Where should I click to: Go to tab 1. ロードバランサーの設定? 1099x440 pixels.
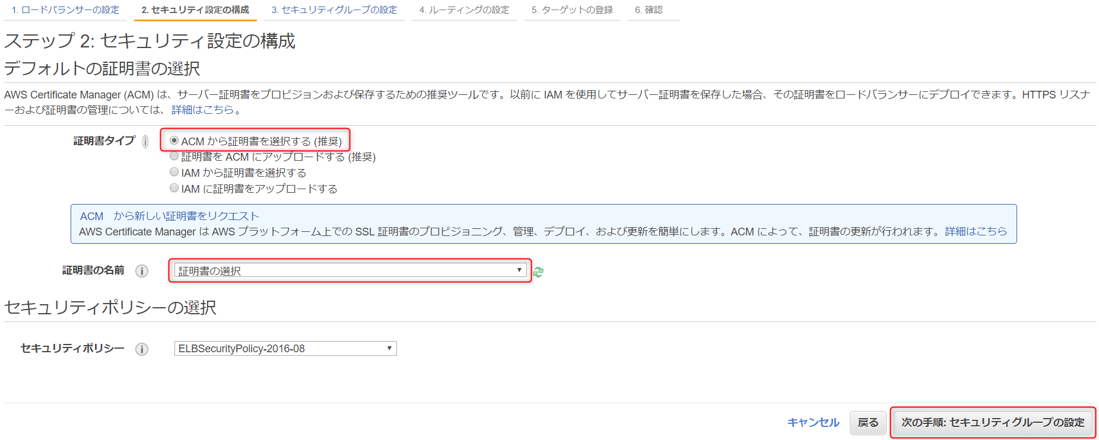click(65, 10)
